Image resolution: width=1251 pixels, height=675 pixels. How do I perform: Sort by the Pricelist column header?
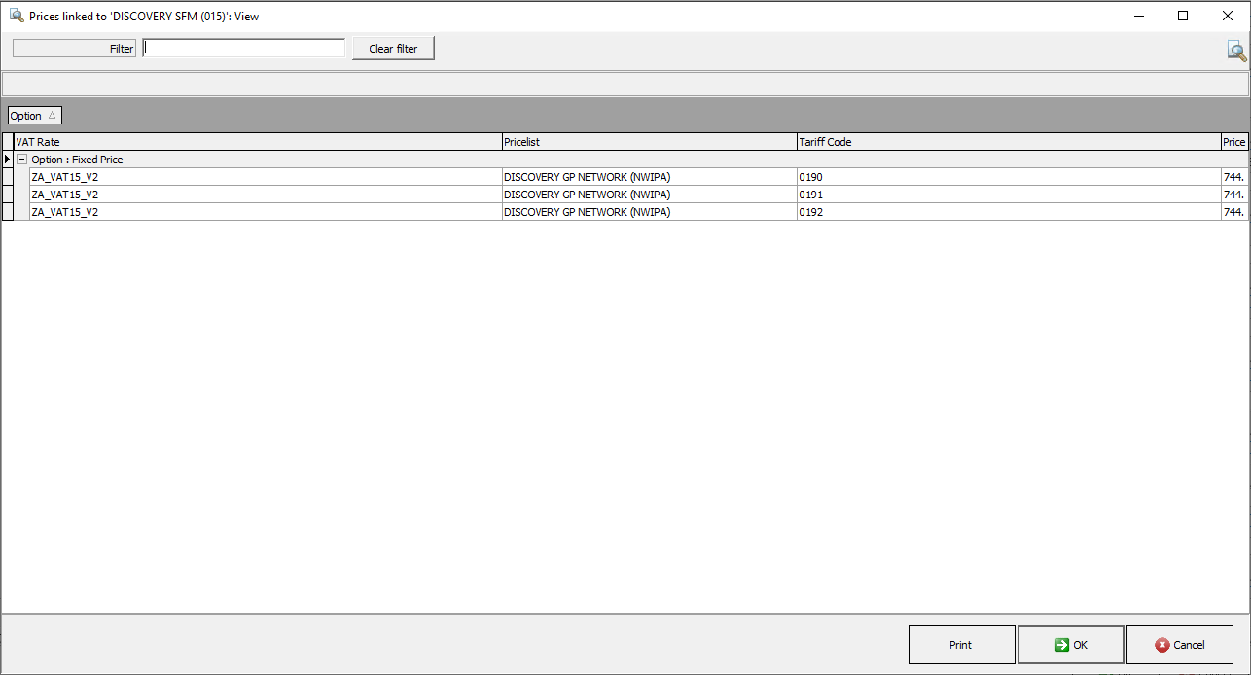[649, 142]
